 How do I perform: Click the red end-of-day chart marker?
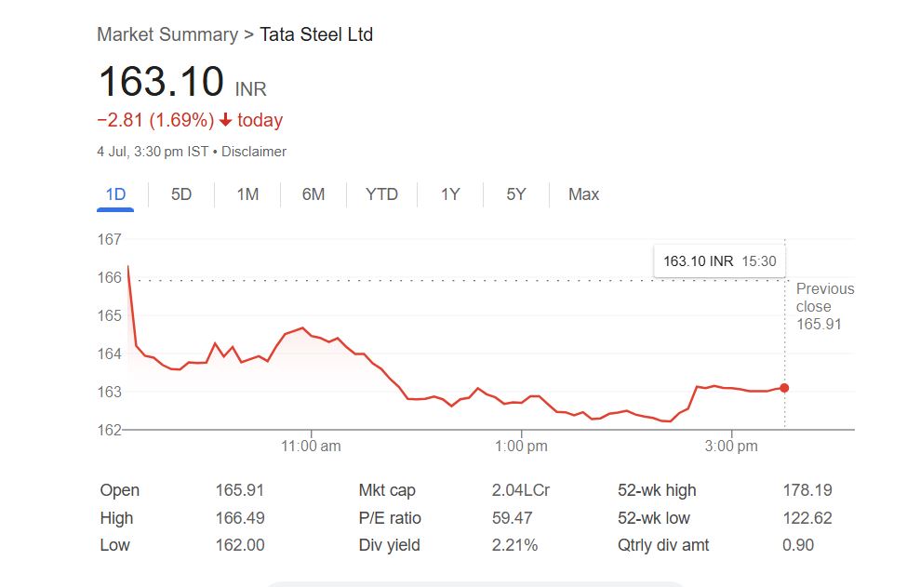click(x=784, y=388)
